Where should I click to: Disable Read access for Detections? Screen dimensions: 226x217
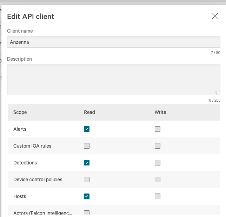point(87,163)
